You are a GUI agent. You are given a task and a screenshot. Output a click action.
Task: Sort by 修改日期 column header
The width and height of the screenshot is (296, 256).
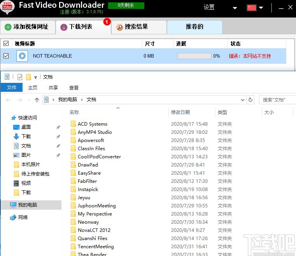[x=180, y=112]
